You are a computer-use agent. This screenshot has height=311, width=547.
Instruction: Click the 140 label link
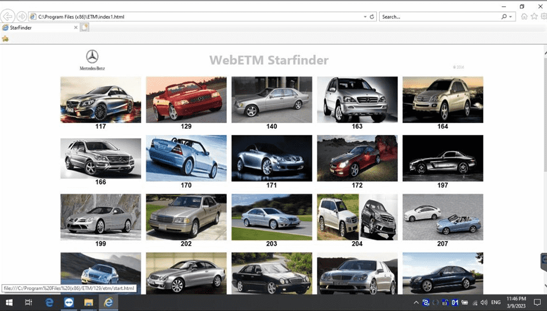click(x=272, y=126)
